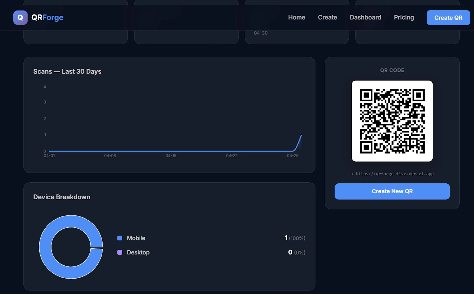Image resolution: width=474 pixels, height=294 pixels.
Task: Click the Mobile 1 (100%) value
Action: (x=295, y=238)
